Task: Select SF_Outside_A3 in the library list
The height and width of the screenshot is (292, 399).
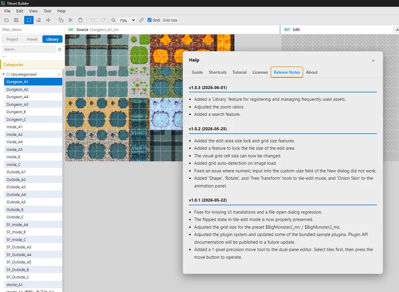Action: (33, 247)
